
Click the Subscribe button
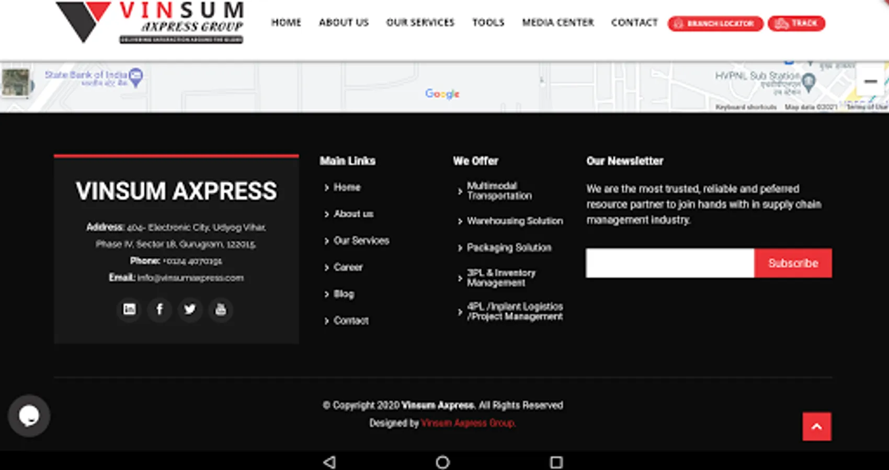[x=793, y=263]
